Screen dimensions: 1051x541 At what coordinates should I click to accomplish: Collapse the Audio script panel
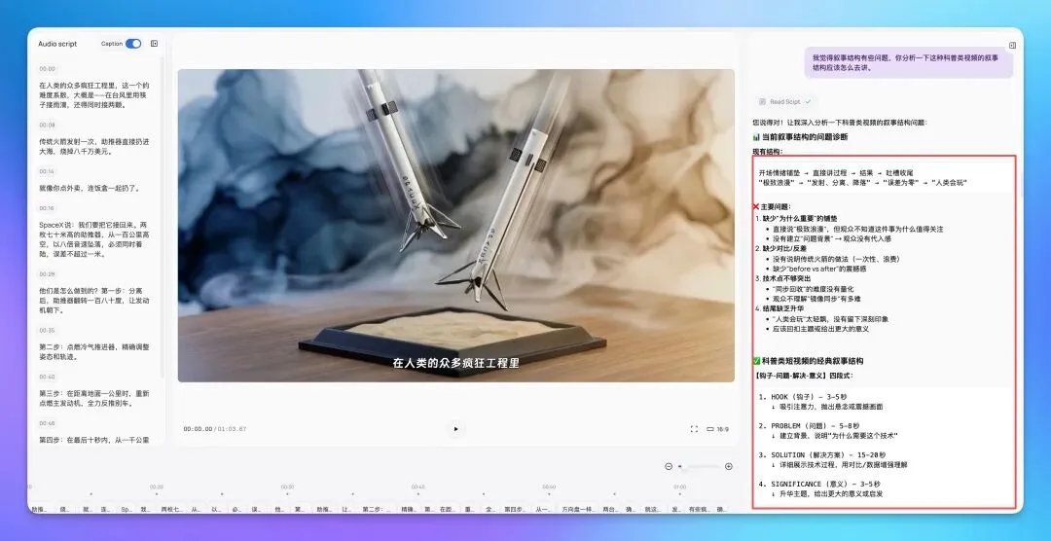point(154,44)
